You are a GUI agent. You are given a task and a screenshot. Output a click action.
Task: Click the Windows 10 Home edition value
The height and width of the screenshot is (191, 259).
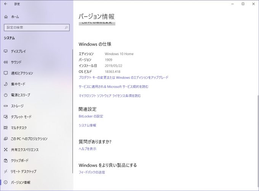tap(119, 54)
